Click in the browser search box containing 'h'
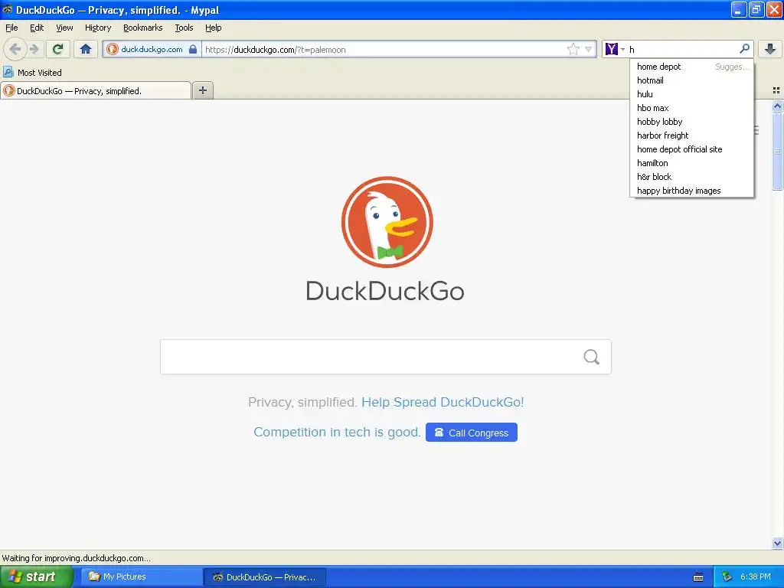The image size is (784, 588). (x=682, y=49)
